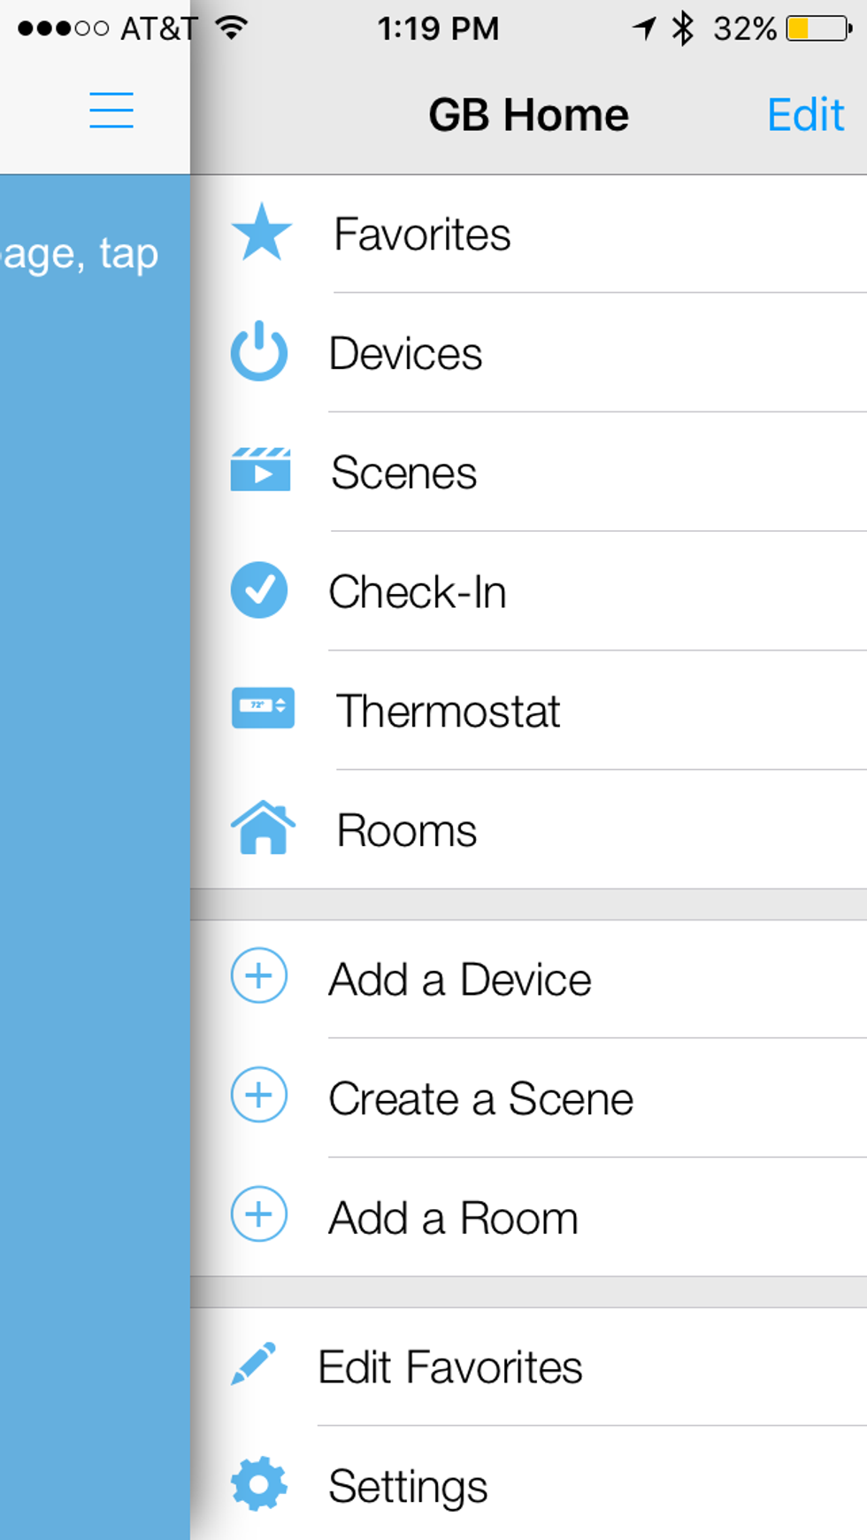Select the Favorites star icon

(x=259, y=233)
